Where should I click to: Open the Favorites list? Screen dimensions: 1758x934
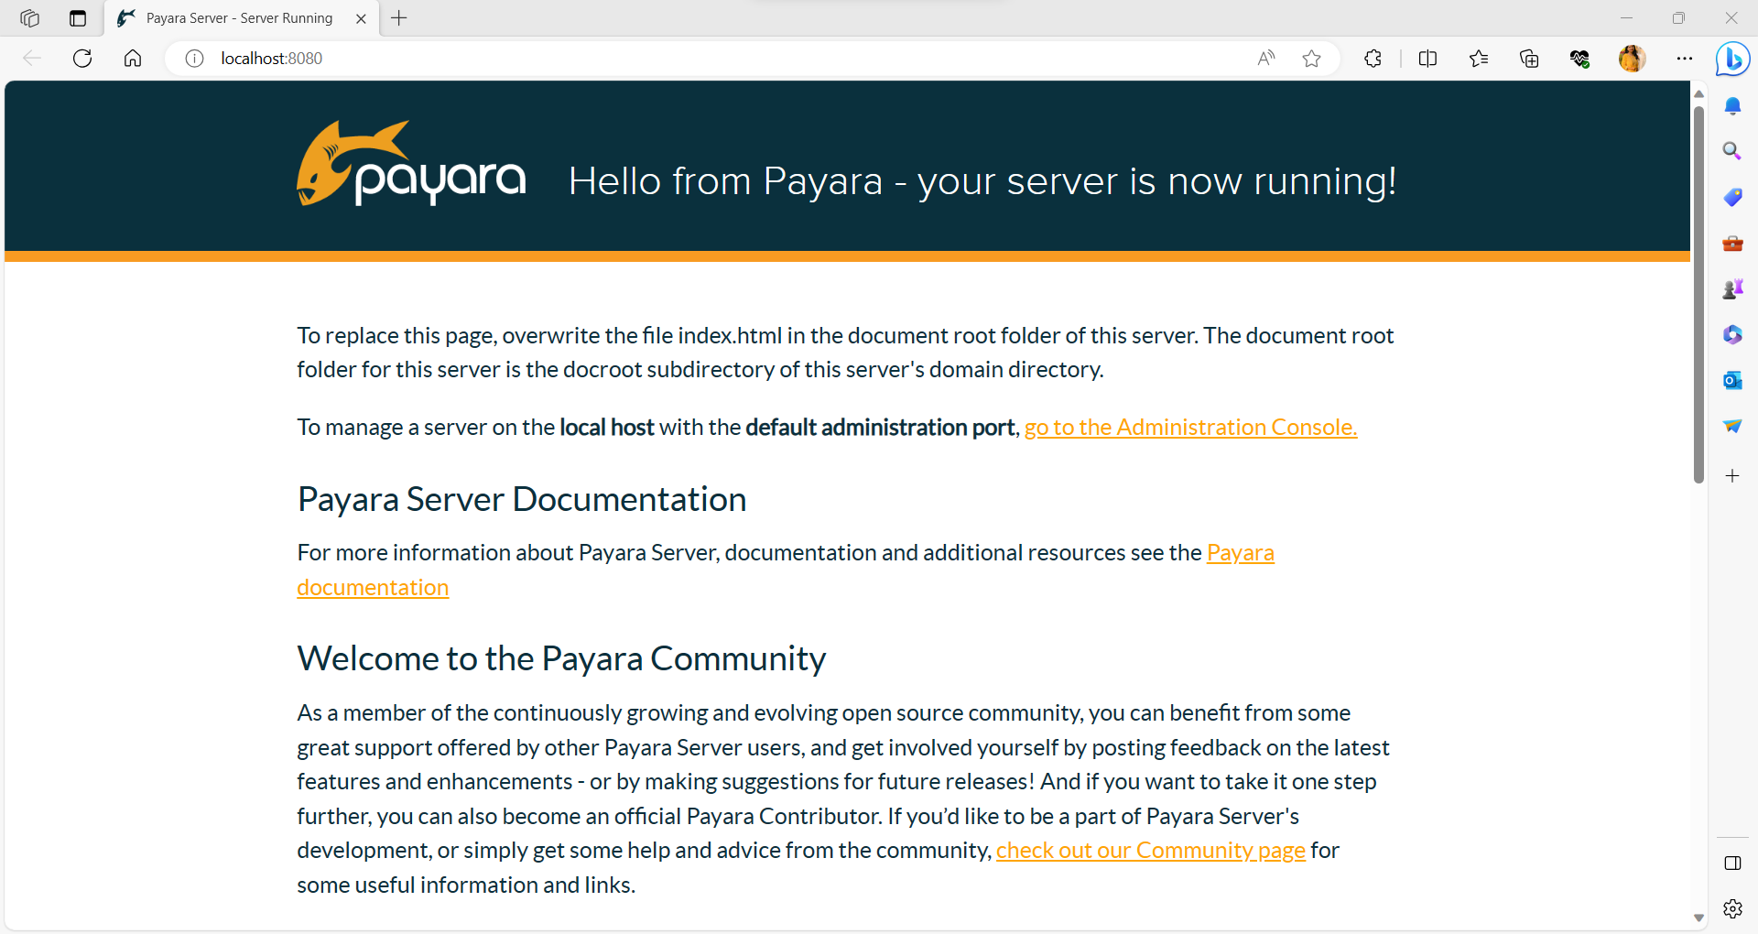1478,59
